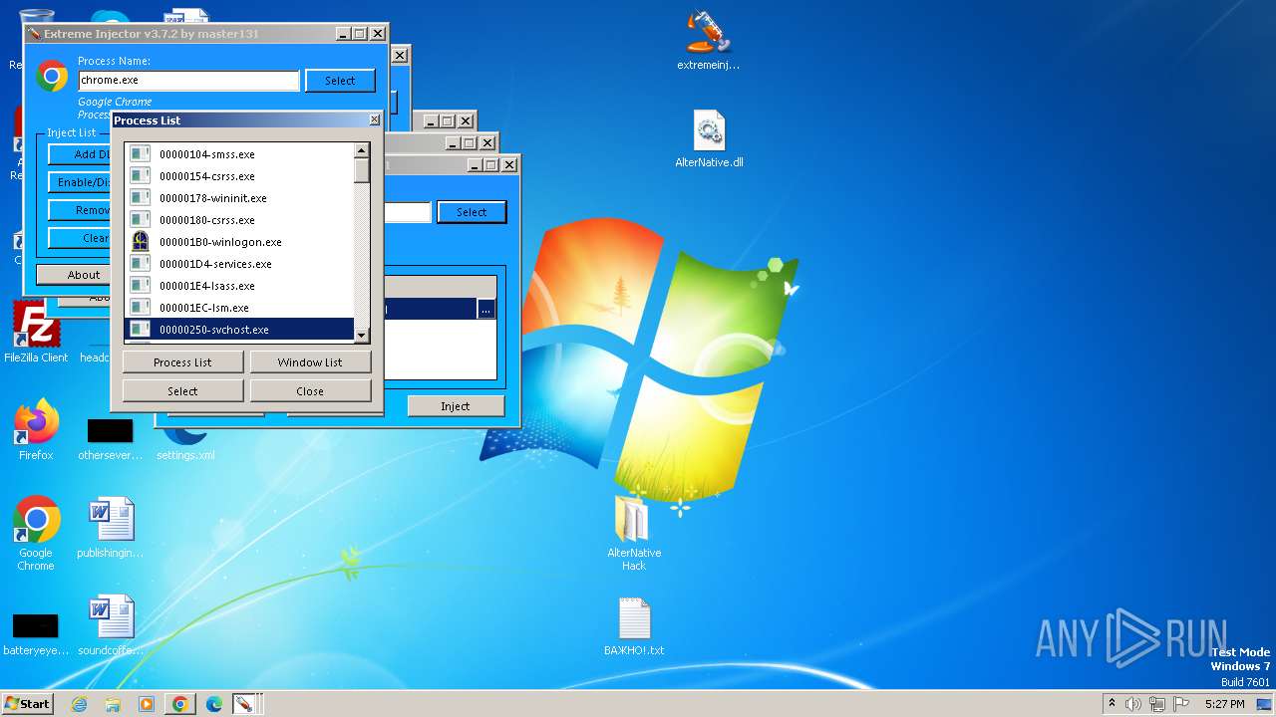The width and height of the screenshot is (1276, 717).
Task: Click the ... browse button in DLL list
Action: tap(485, 310)
